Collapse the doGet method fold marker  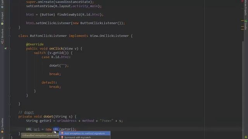coord(10,117)
